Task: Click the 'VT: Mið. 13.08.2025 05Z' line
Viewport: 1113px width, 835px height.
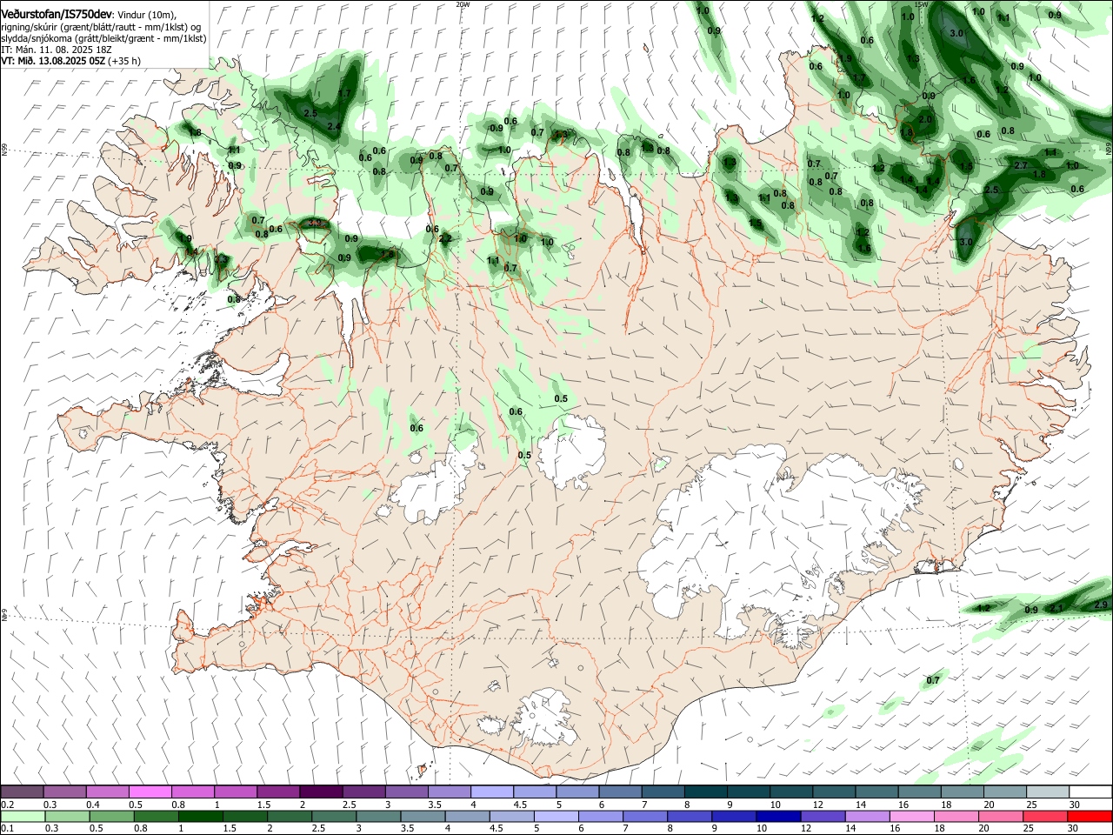Action: pos(52,62)
